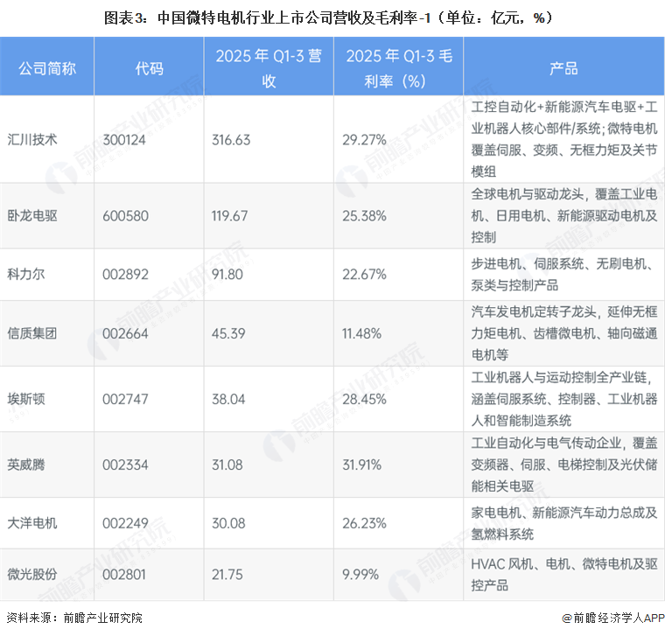Click company name 埃斯顿
Screen dimensions: 665x636
point(26,399)
